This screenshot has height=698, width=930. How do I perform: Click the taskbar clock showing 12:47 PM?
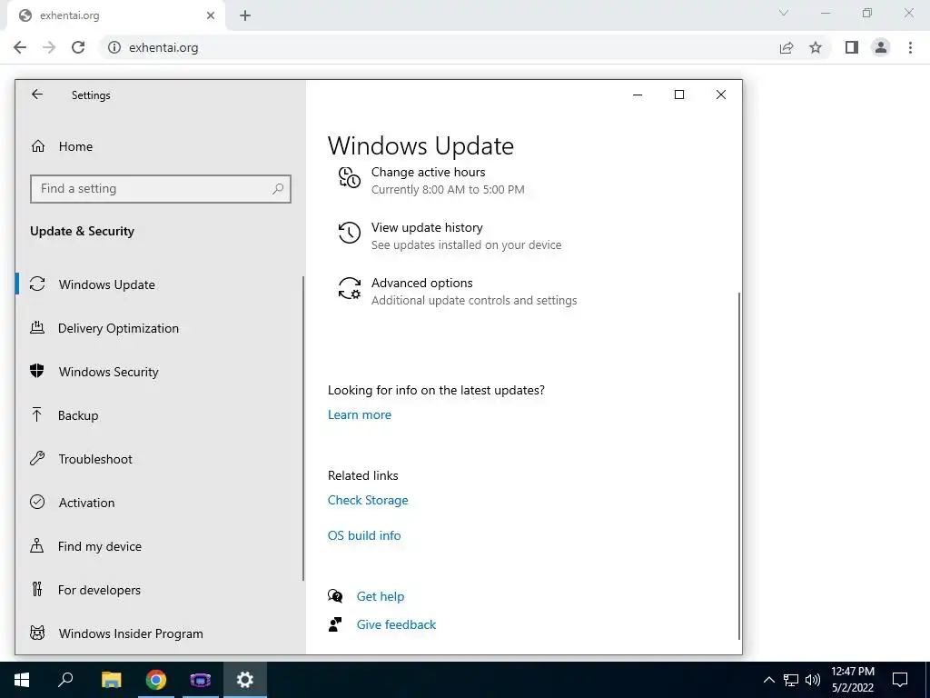point(852,680)
